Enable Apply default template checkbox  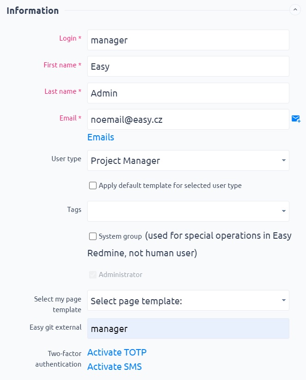coord(93,186)
